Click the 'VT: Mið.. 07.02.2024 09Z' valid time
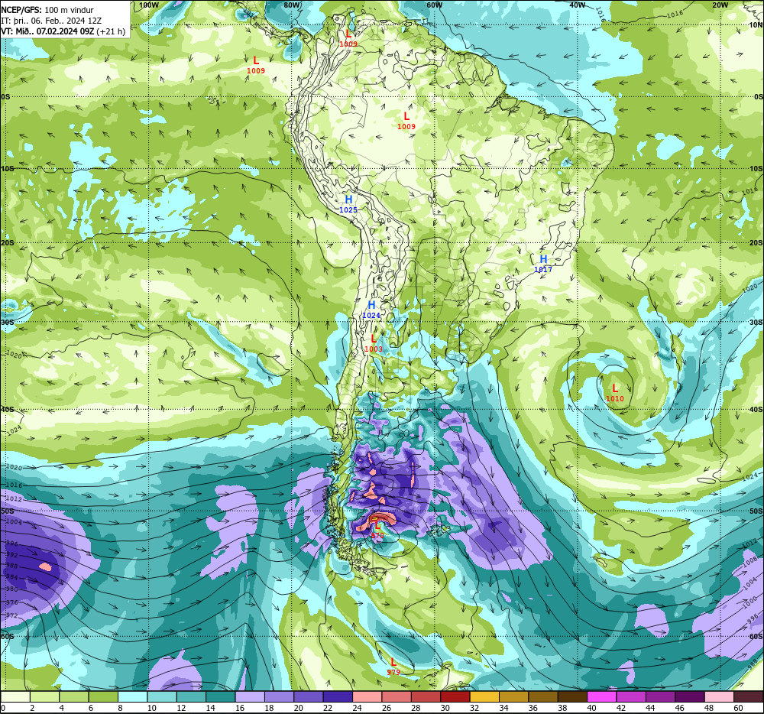Screen dimensions: 764x714 click(x=47, y=31)
